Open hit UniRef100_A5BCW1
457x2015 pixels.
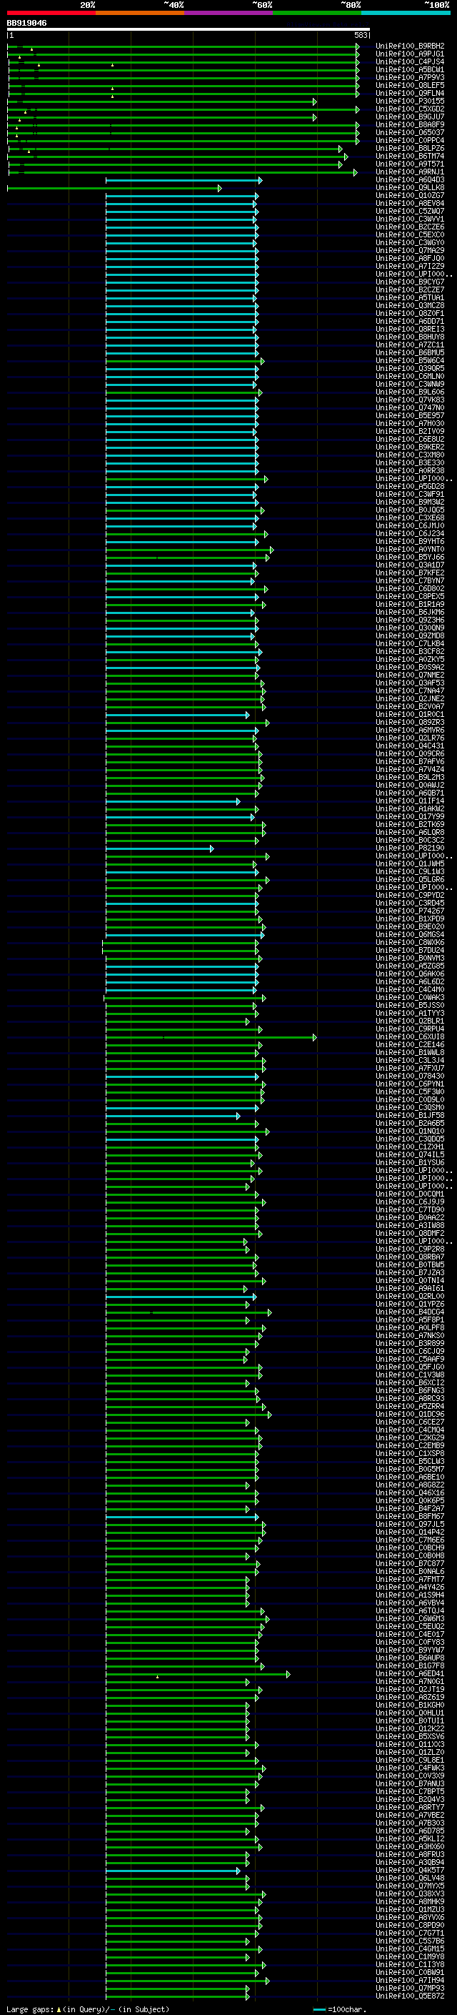coord(410,69)
